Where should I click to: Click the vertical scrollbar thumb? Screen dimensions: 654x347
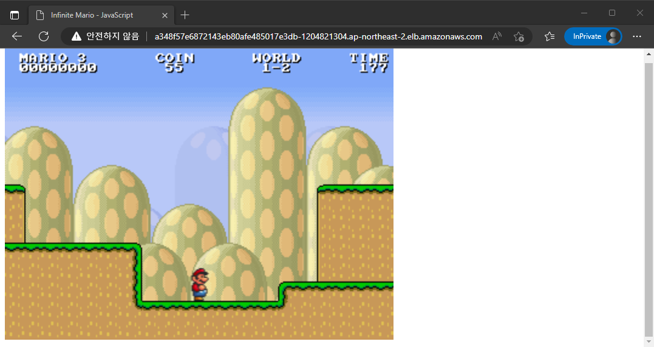[649, 199]
